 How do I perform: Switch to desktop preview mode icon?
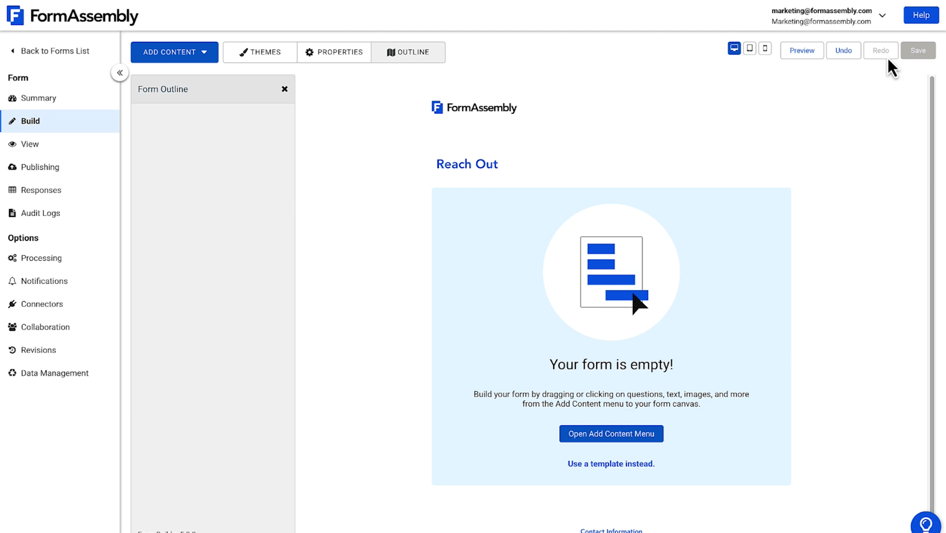pos(734,48)
